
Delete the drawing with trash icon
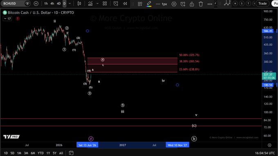201,4
